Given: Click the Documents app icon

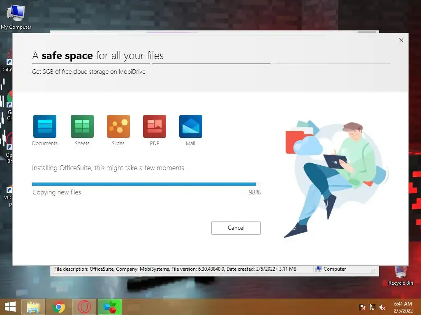Looking at the screenshot, I should click(x=44, y=126).
